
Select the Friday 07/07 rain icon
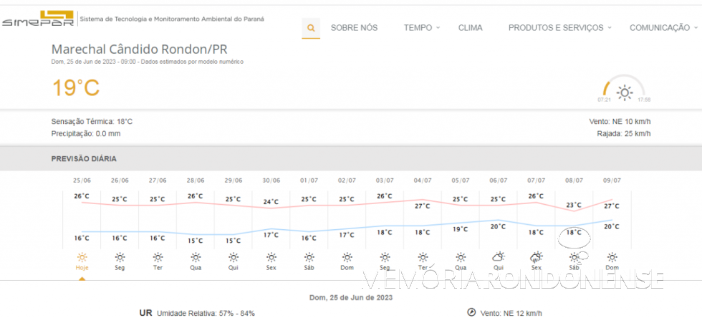[536, 257]
